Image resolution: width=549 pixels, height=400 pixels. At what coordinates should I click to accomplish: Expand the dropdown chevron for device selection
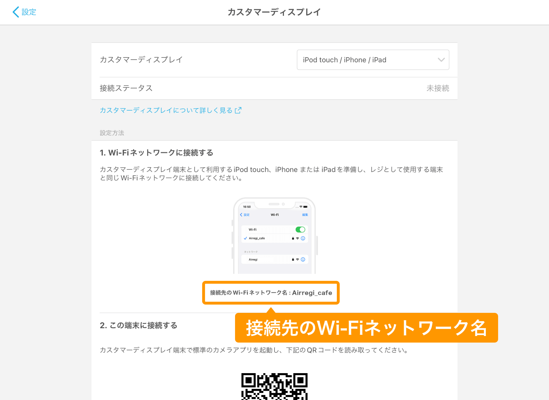tap(441, 59)
